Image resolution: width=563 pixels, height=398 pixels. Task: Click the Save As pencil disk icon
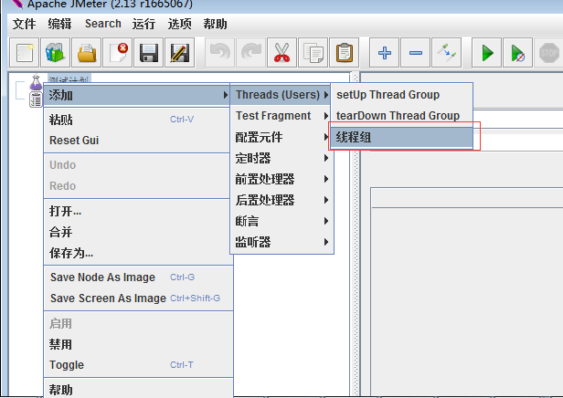tap(179, 53)
